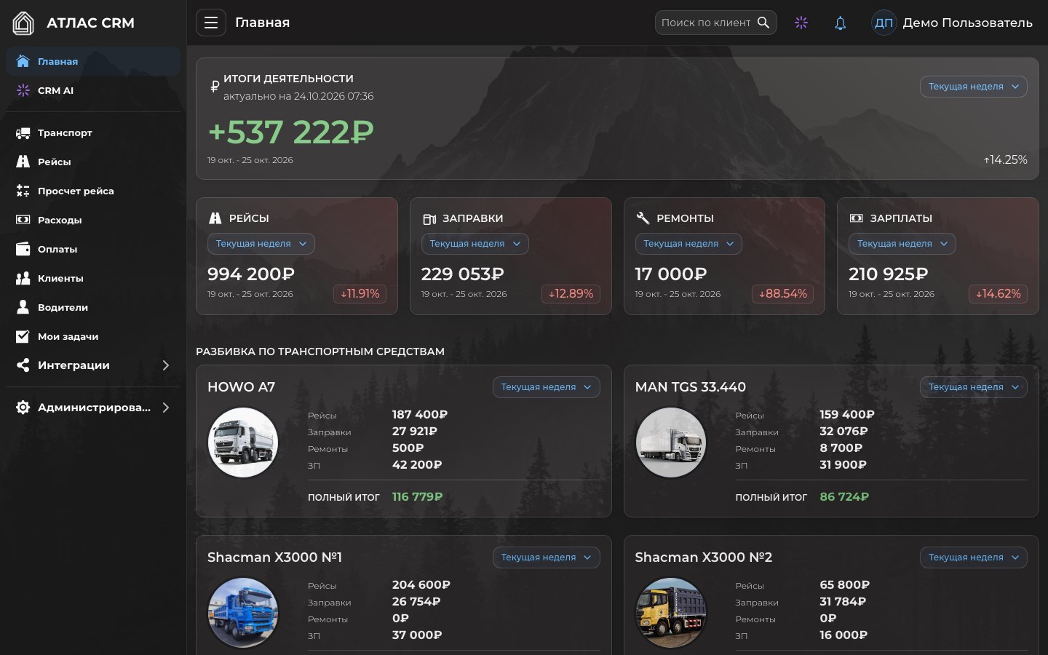
Task: Click Демо Пользователь account name
Action: pos(967,23)
